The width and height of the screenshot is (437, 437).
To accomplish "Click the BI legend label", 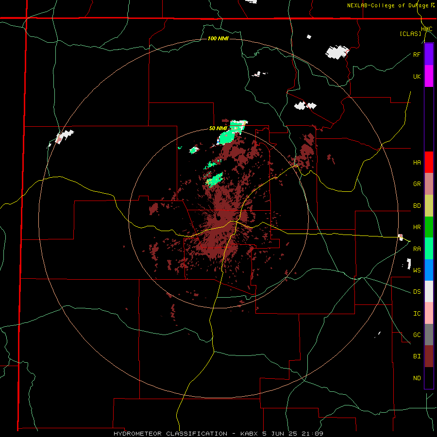I will click(x=417, y=356).
